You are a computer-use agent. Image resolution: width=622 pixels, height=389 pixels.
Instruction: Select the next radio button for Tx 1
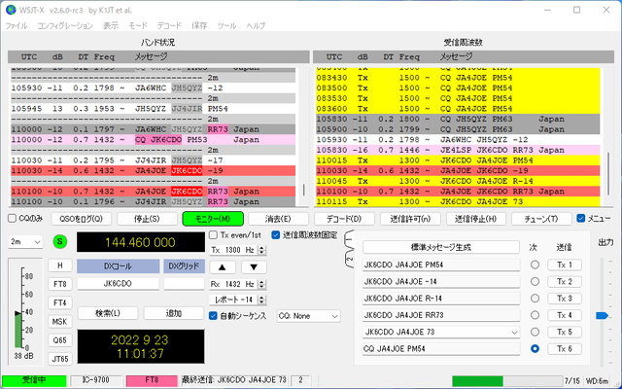[x=535, y=265]
